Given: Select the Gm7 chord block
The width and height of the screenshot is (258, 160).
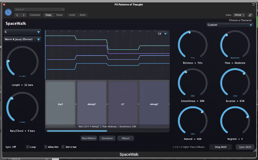Looking at the screenshot, I should click(61, 104).
